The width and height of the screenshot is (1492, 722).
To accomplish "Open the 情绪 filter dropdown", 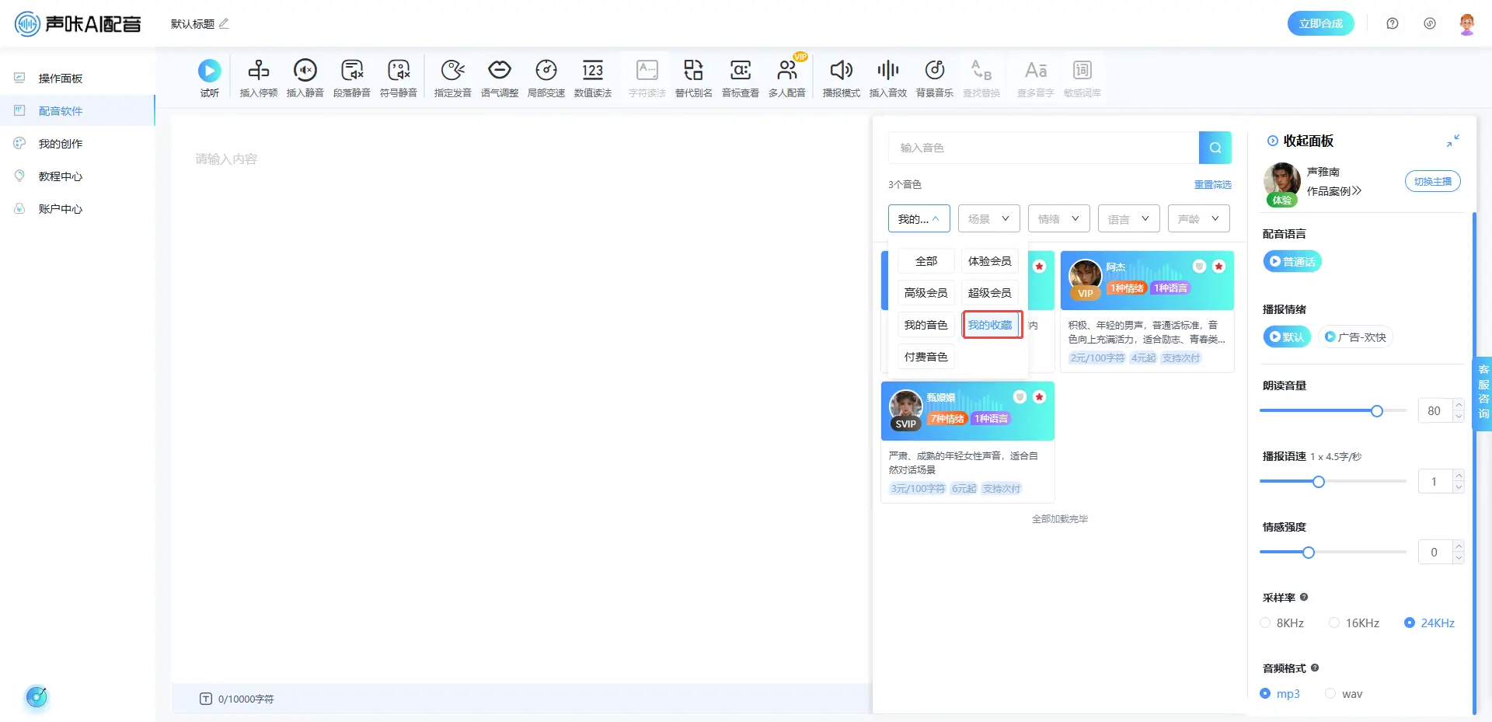I will 1058,219.
